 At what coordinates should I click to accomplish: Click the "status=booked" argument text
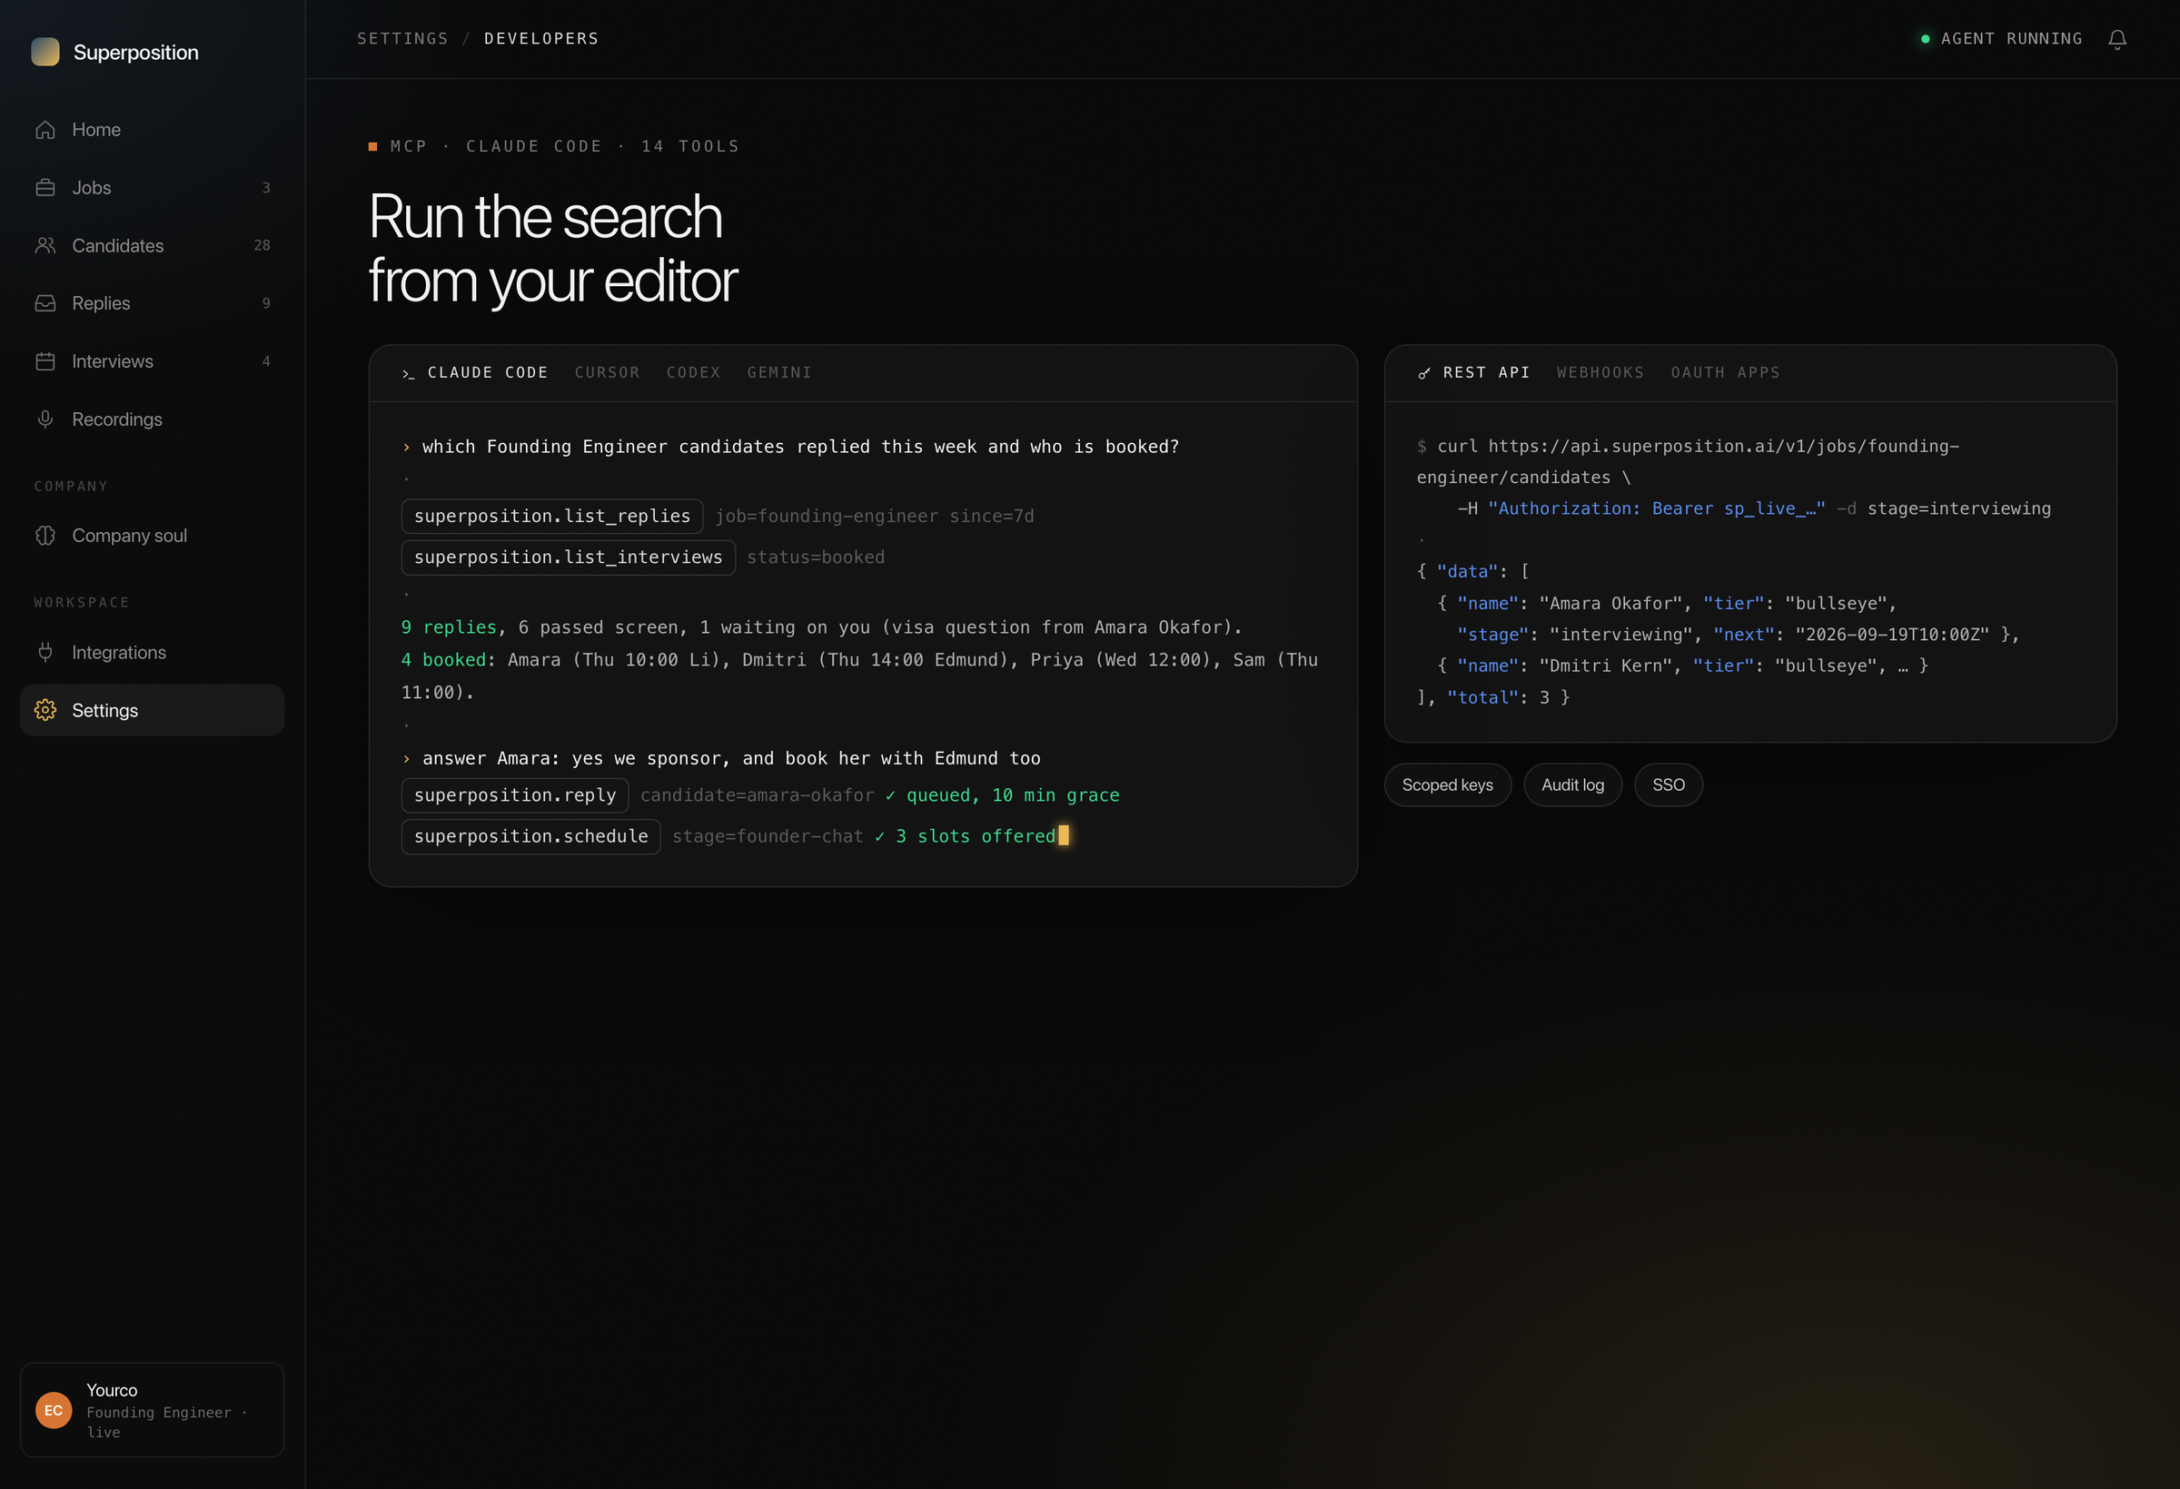pyautogui.click(x=816, y=557)
